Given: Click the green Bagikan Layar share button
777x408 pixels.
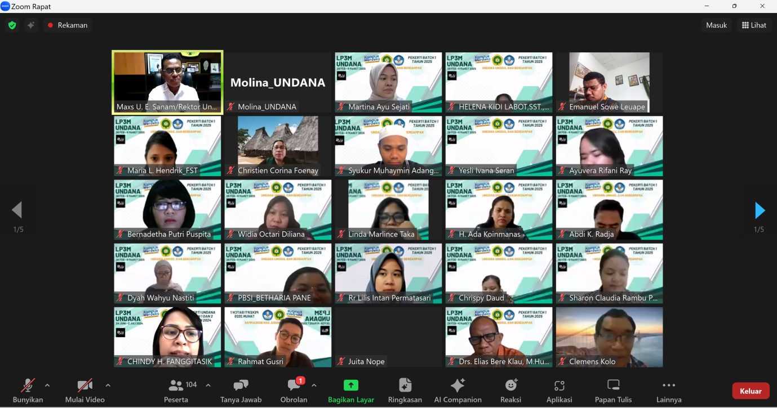Looking at the screenshot, I should pyautogui.click(x=351, y=391).
